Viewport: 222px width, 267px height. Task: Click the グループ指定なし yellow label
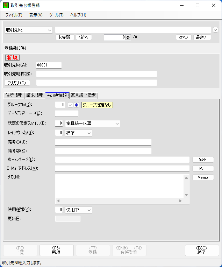[x=97, y=105]
